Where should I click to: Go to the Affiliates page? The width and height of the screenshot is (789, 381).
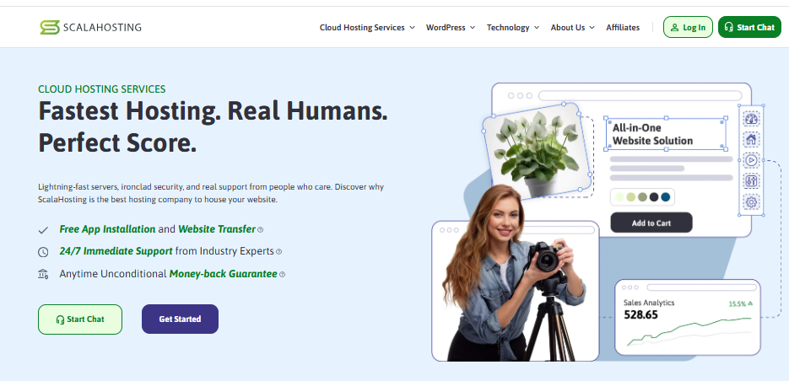coord(623,28)
